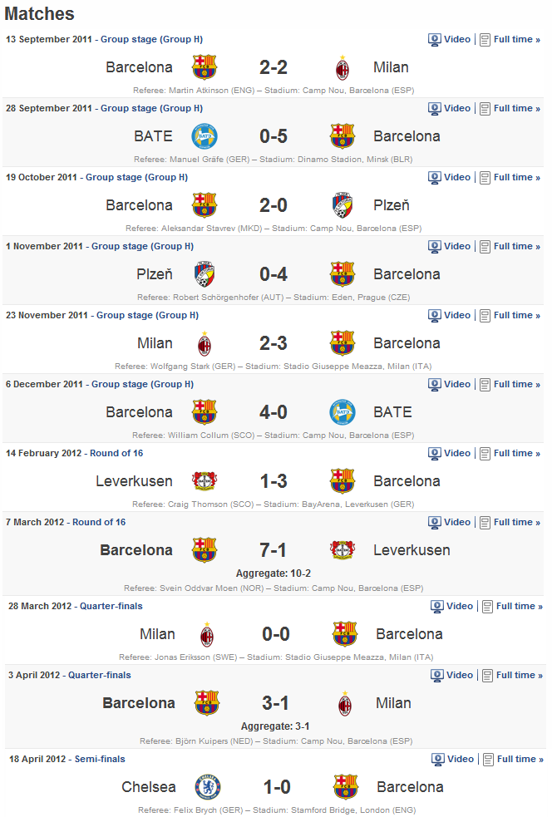Open the Group stage (Group H) link for 28 September 2011
The width and height of the screenshot is (552, 817).
151,108
